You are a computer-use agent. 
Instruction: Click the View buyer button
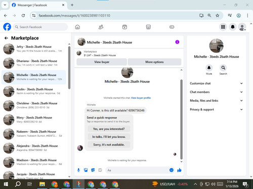pos(102,62)
